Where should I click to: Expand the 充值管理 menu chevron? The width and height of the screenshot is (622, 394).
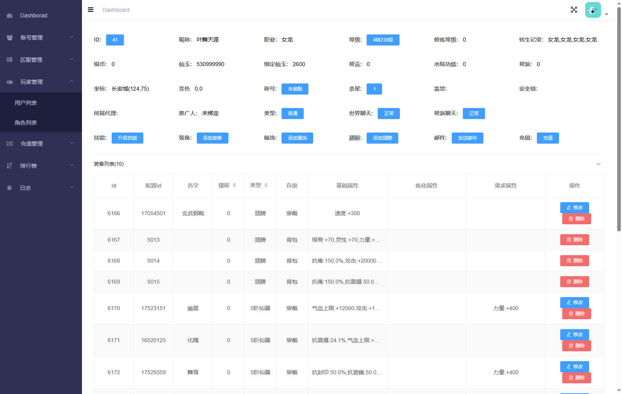72,143
